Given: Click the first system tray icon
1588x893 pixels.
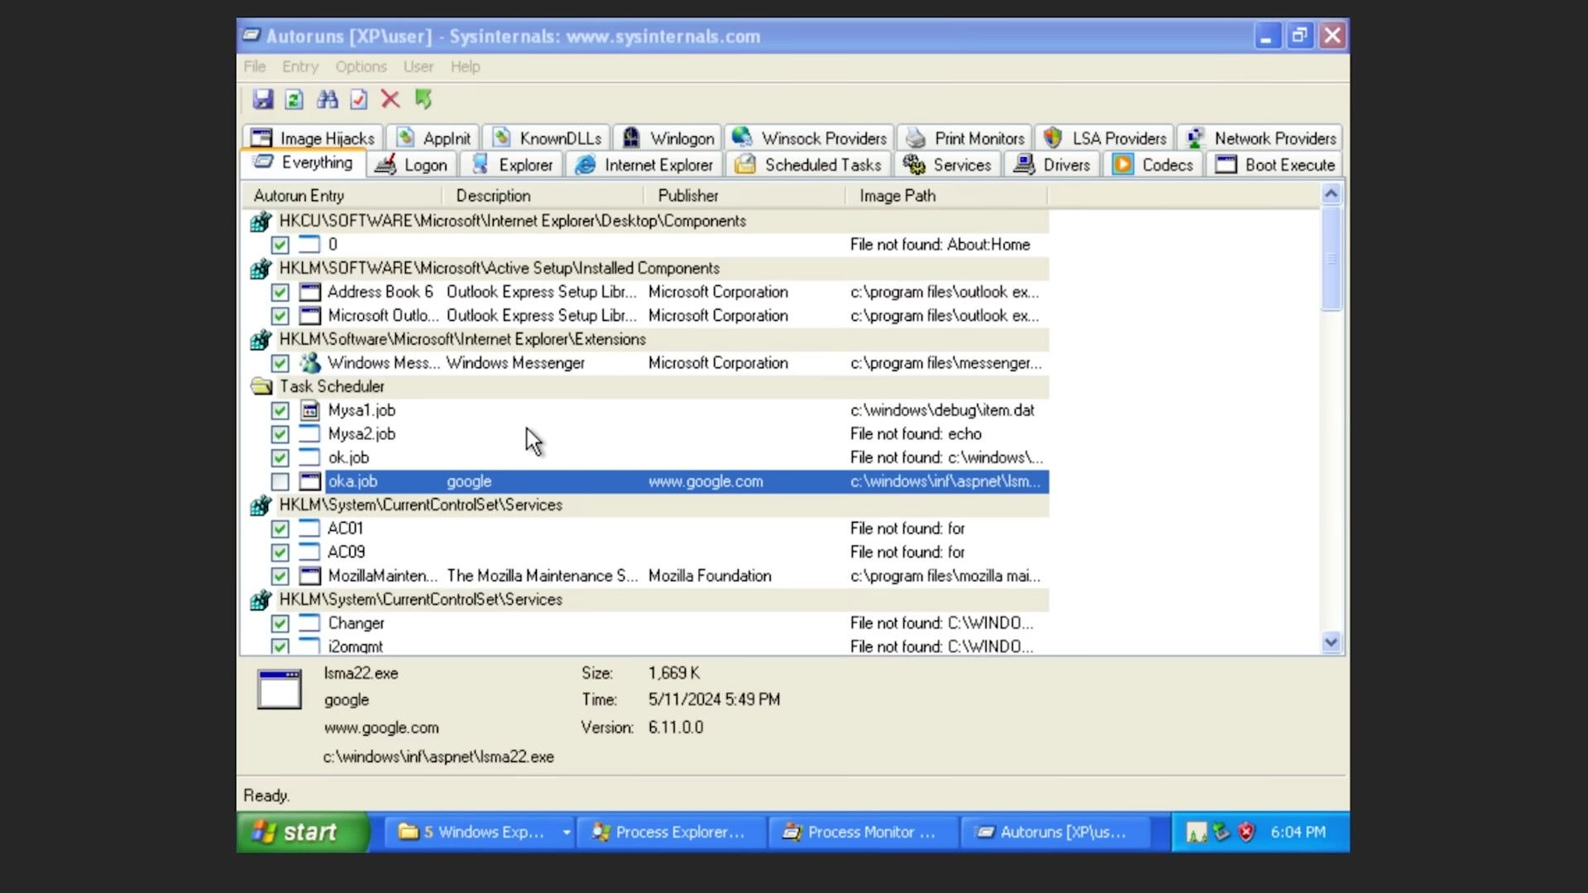Looking at the screenshot, I should [x=1196, y=832].
